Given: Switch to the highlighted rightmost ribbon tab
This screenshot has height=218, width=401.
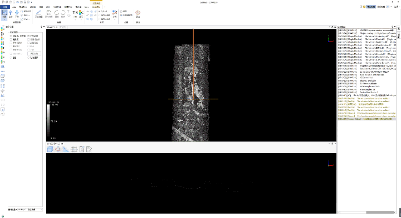Looking at the screenshot, I should (96, 7).
